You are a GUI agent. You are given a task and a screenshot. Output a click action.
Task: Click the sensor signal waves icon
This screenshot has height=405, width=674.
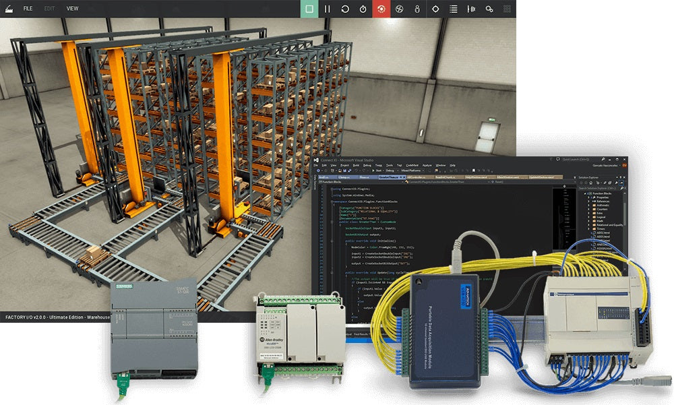coord(472,9)
